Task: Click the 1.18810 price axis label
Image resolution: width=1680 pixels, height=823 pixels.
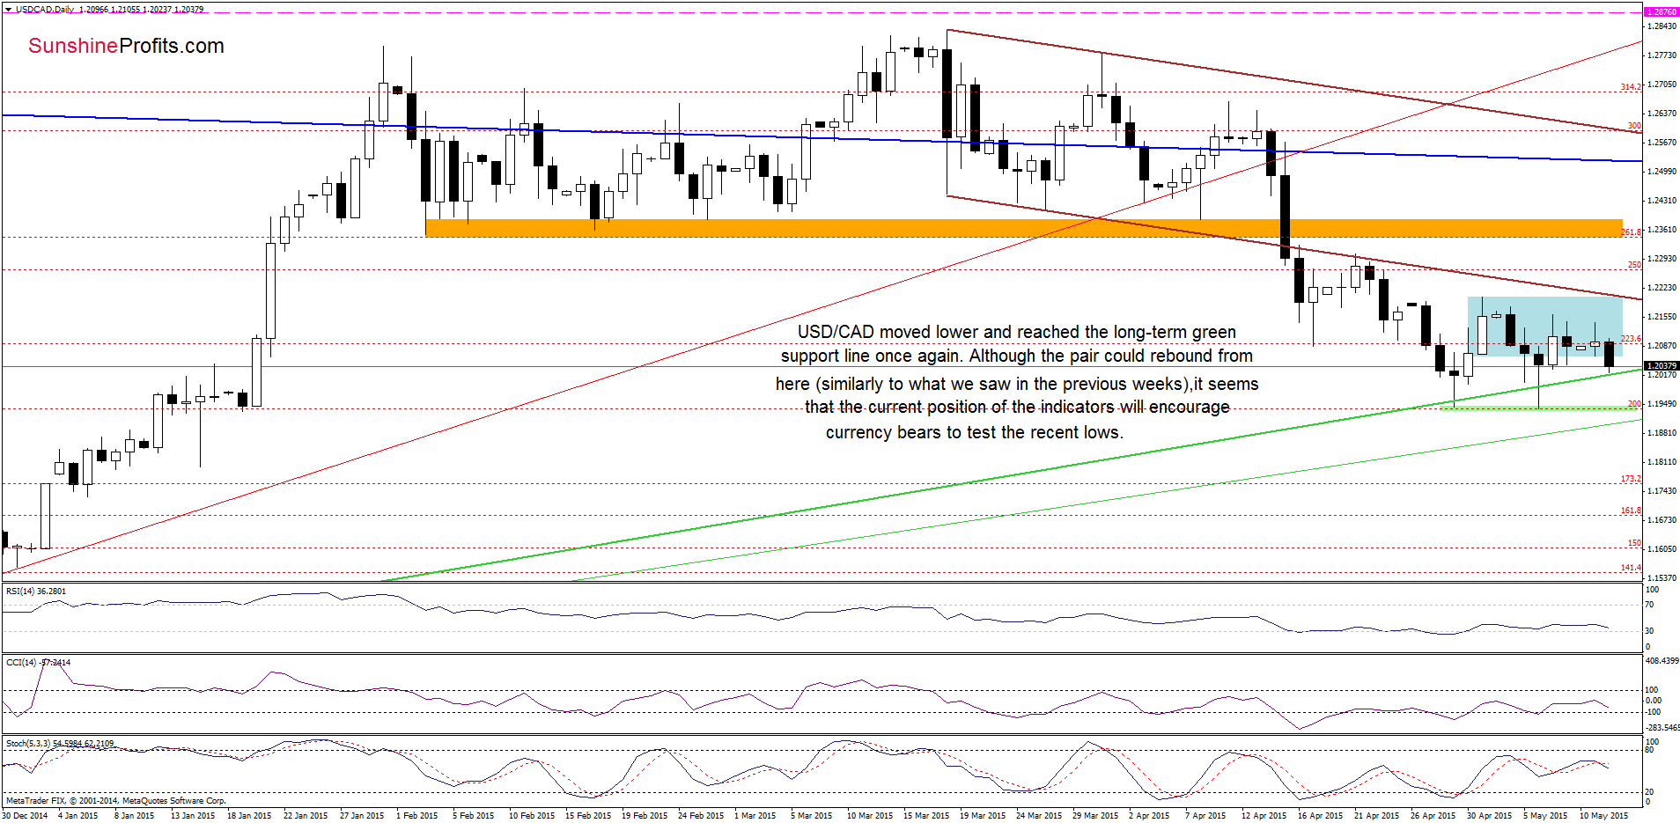Action: [1662, 433]
